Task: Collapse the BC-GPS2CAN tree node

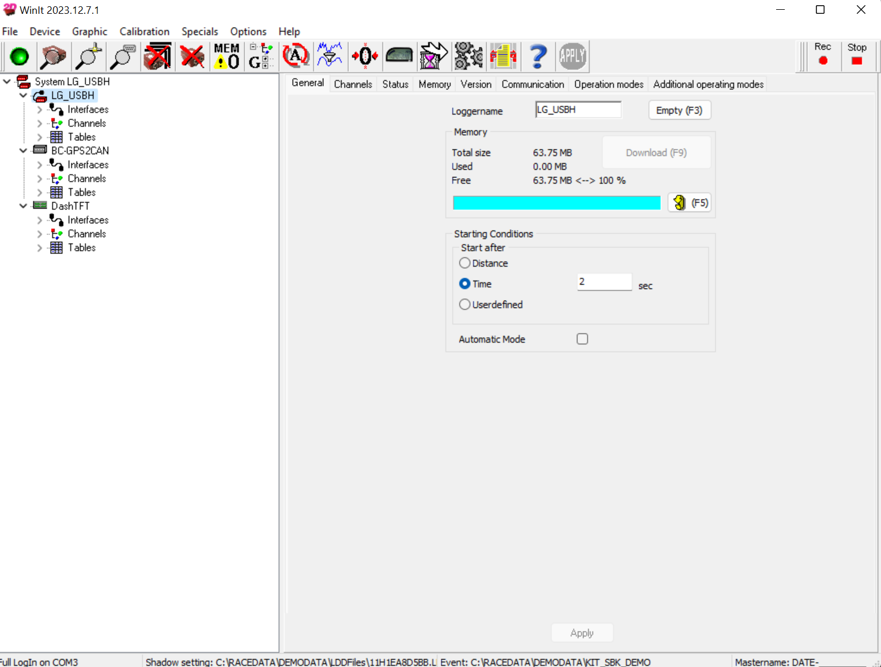Action: 23,151
